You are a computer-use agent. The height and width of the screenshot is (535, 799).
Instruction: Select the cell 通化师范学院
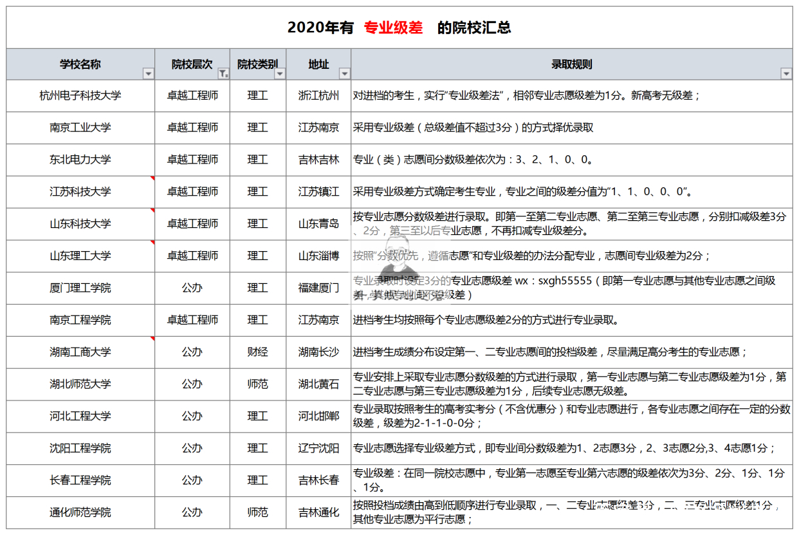[80, 512]
